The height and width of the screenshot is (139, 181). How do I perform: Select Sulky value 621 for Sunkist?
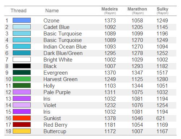click(x=160, y=118)
